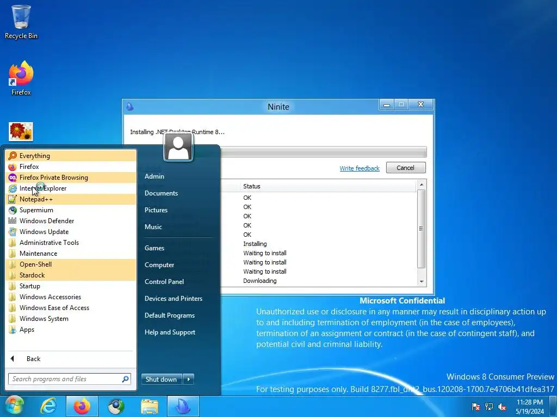Open Documents from start menu
This screenshot has width=557, height=417.
161,193
